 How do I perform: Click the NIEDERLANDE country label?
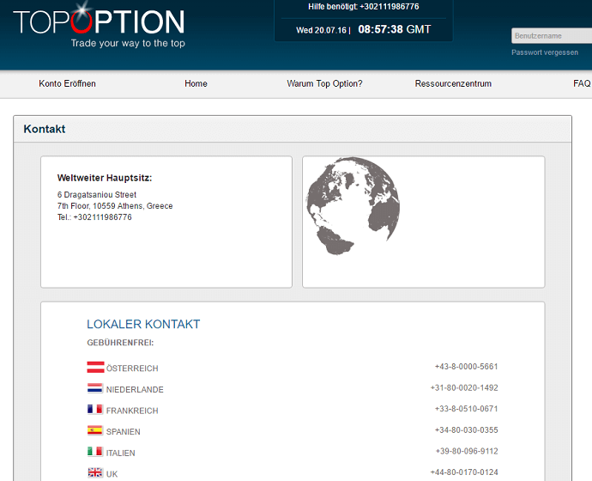tap(135, 390)
